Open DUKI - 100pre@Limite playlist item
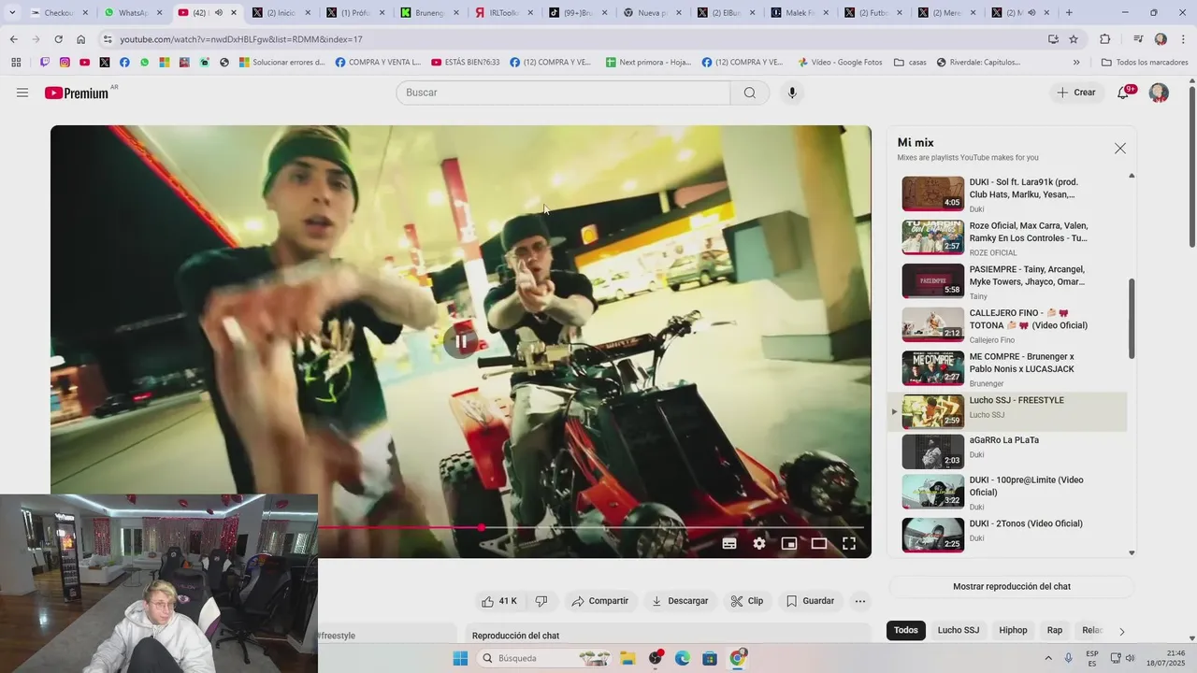Screen dimensions: 1197x673 click(1008, 492)
